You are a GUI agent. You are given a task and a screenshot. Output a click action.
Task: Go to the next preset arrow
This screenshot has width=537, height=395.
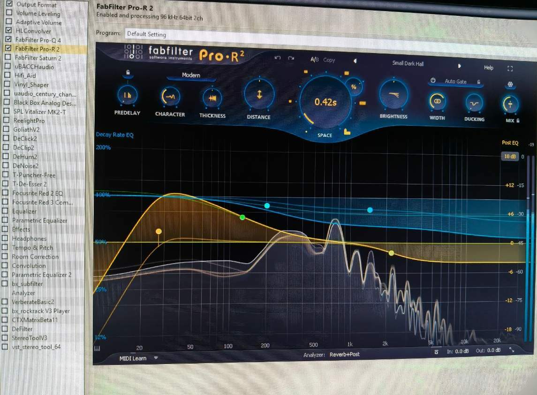[459, 66]
